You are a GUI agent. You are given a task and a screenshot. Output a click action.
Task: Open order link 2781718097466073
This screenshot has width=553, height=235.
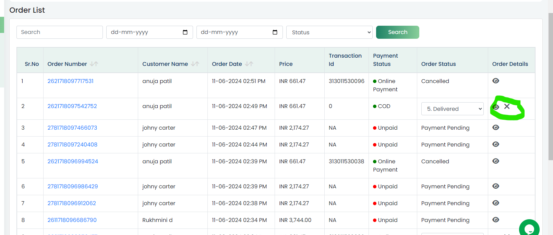[x=72, y=128]
